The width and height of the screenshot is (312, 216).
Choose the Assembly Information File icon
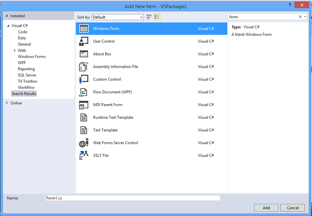tap(84, 67)
